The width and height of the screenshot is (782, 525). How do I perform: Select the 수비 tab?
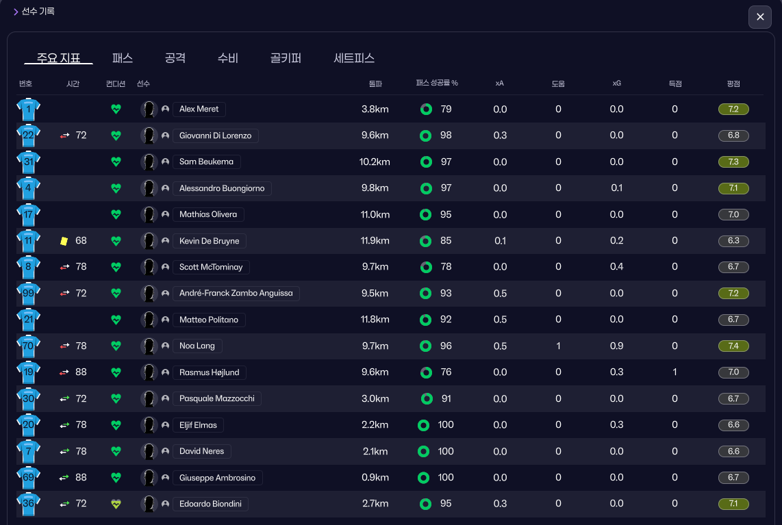tap(228, 58)
